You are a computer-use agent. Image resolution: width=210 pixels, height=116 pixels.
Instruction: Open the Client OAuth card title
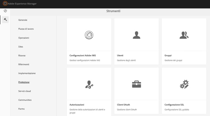[x=123, y=104]
